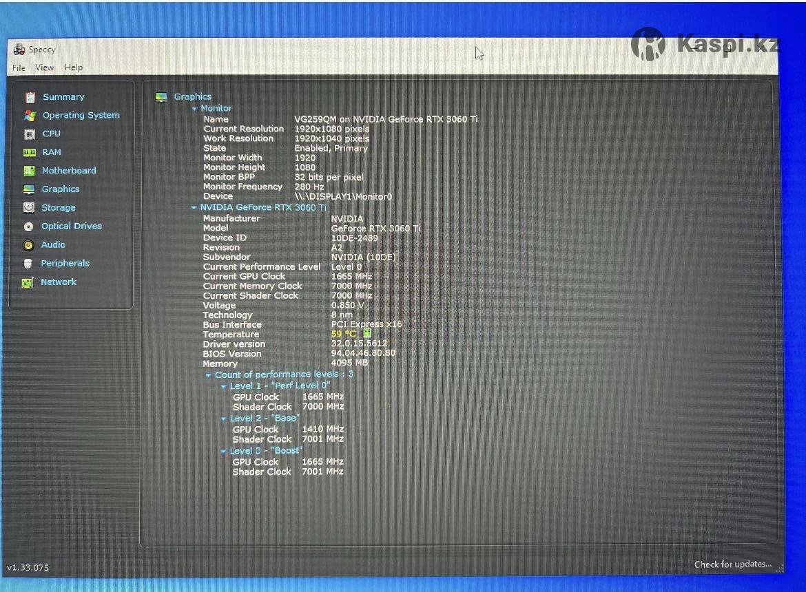
Task: Click the green temperature indicator icon
Action: 367,333
